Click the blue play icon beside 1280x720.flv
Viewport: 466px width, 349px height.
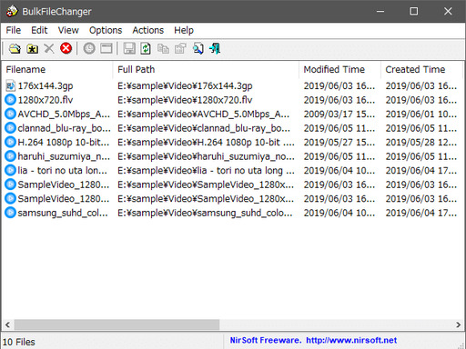(10, 100)
